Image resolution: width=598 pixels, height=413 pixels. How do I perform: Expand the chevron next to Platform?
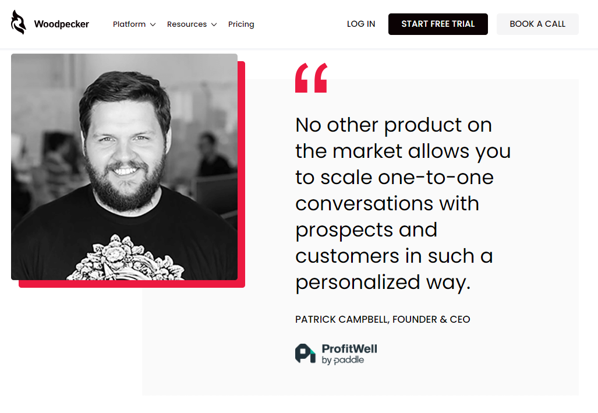click(x=153, y=24)
